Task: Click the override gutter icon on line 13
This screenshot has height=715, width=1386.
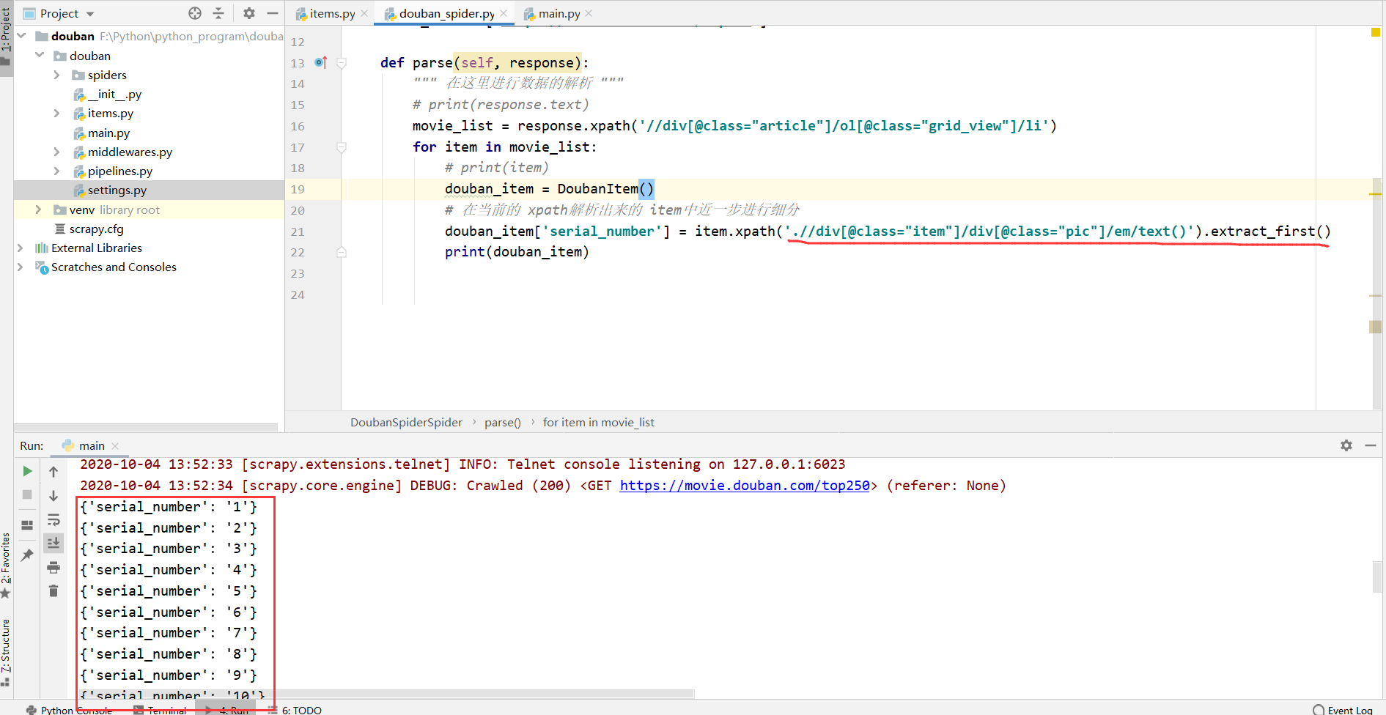Action: coord(320,62)
